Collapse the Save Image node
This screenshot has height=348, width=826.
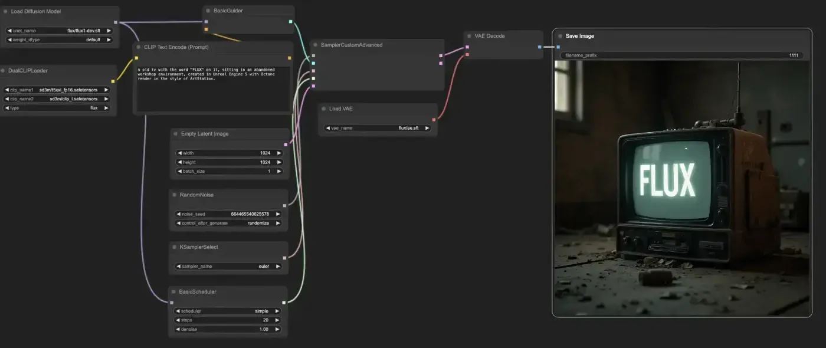[560, 36]
